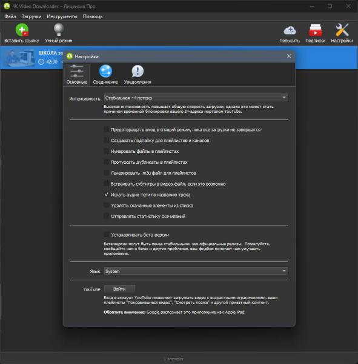Screen dimensions: 358x364
Task: Toggle Отправлять статистику скачиваний checkbox
Action: 106,216
